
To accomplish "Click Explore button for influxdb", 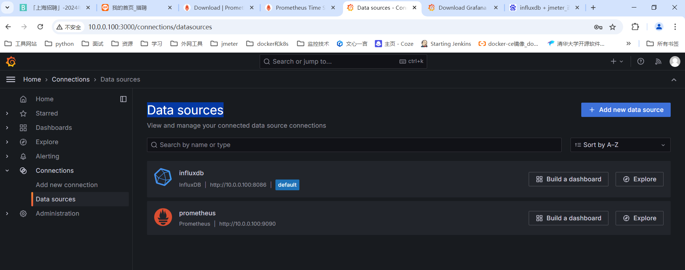I will click(639, 179).
